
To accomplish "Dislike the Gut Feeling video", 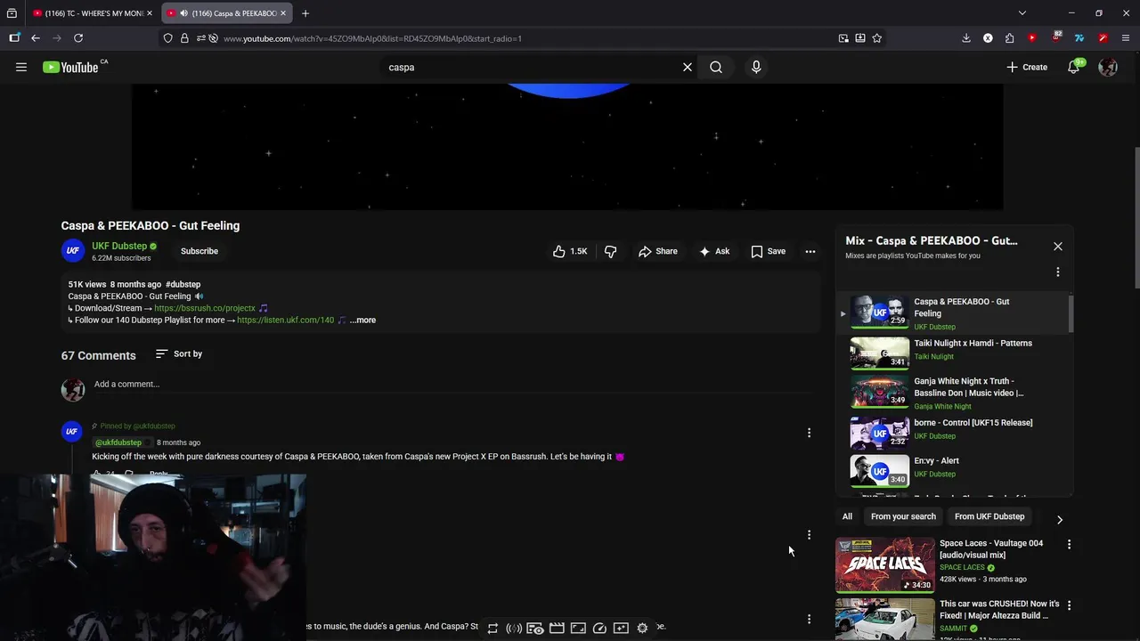I will pos(610,251).
